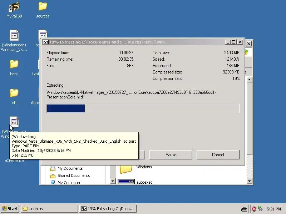286x214 pixels.
Task: Cancel the 7-Zip extraction
Action: pyautogui.click(x=218, y=155)
